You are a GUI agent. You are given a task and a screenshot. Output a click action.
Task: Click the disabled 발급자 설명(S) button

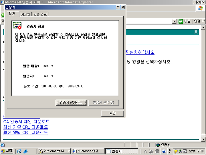click(x=104, y=102)
